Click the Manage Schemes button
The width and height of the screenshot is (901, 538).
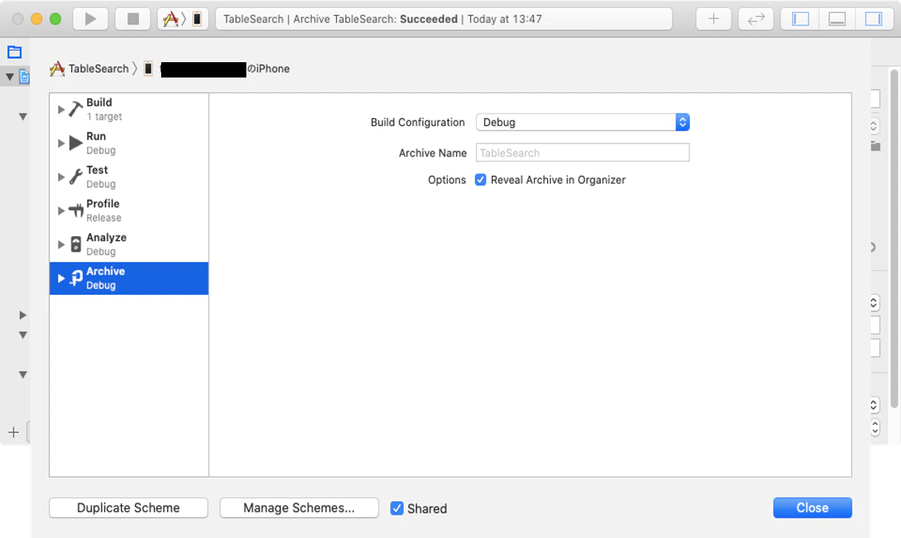pos(299,508)
